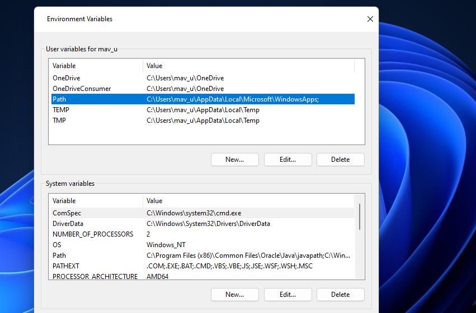The width and height of the screenshot is (476, 313).
Task: Click Variable column header in System variables
Action: point(96,201)
